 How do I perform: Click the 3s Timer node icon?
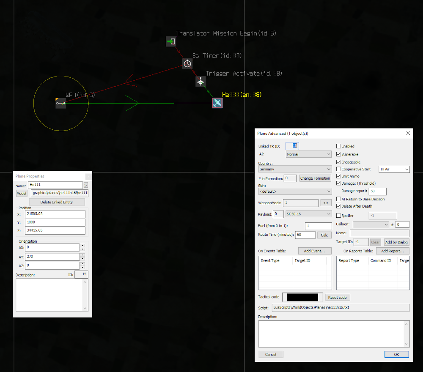tap(187, 63)
